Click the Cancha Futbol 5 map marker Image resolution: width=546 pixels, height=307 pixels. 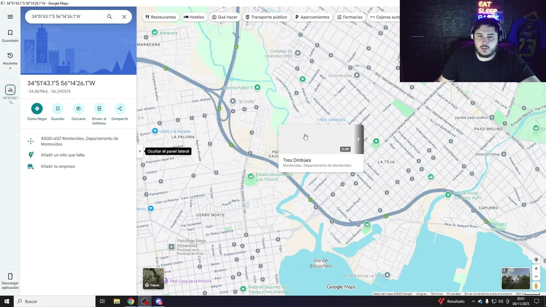point(257,87)
